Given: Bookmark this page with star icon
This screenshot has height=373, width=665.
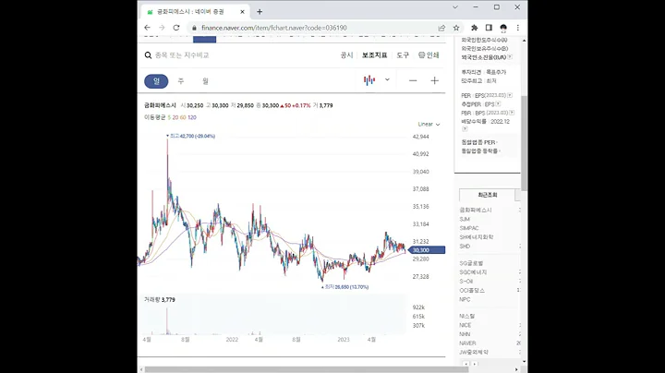Looking at the screenshot, I should point(456,28).
